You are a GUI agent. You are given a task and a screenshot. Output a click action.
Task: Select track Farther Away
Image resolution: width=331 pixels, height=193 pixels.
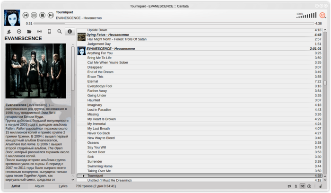click(x=200, y=91)
